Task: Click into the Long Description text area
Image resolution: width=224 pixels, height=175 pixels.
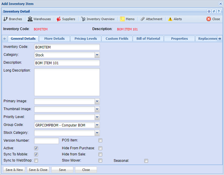Action: [x=67, y=82]
